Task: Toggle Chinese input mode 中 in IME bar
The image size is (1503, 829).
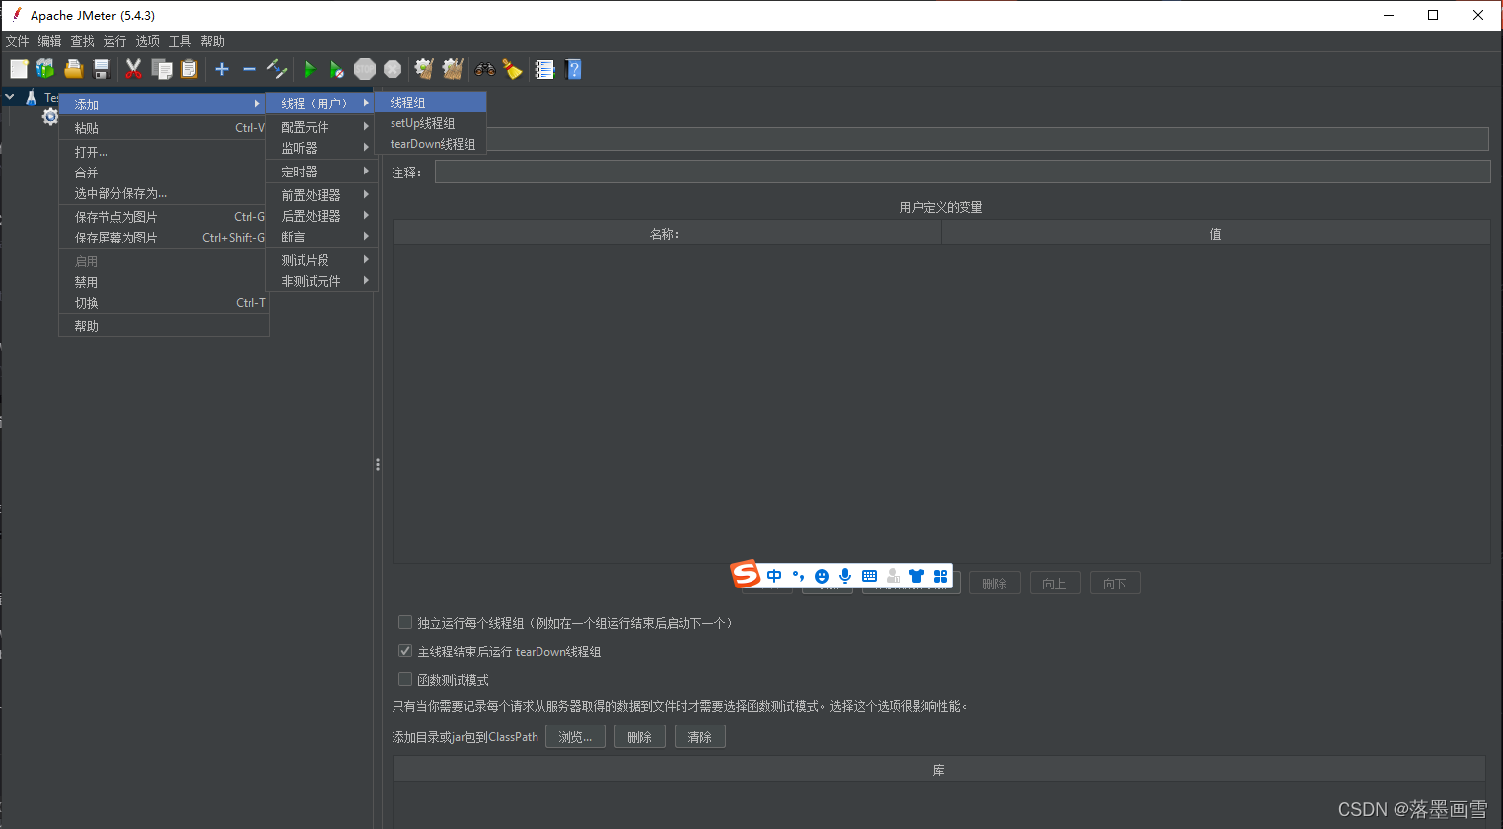Action: (774, 576)
